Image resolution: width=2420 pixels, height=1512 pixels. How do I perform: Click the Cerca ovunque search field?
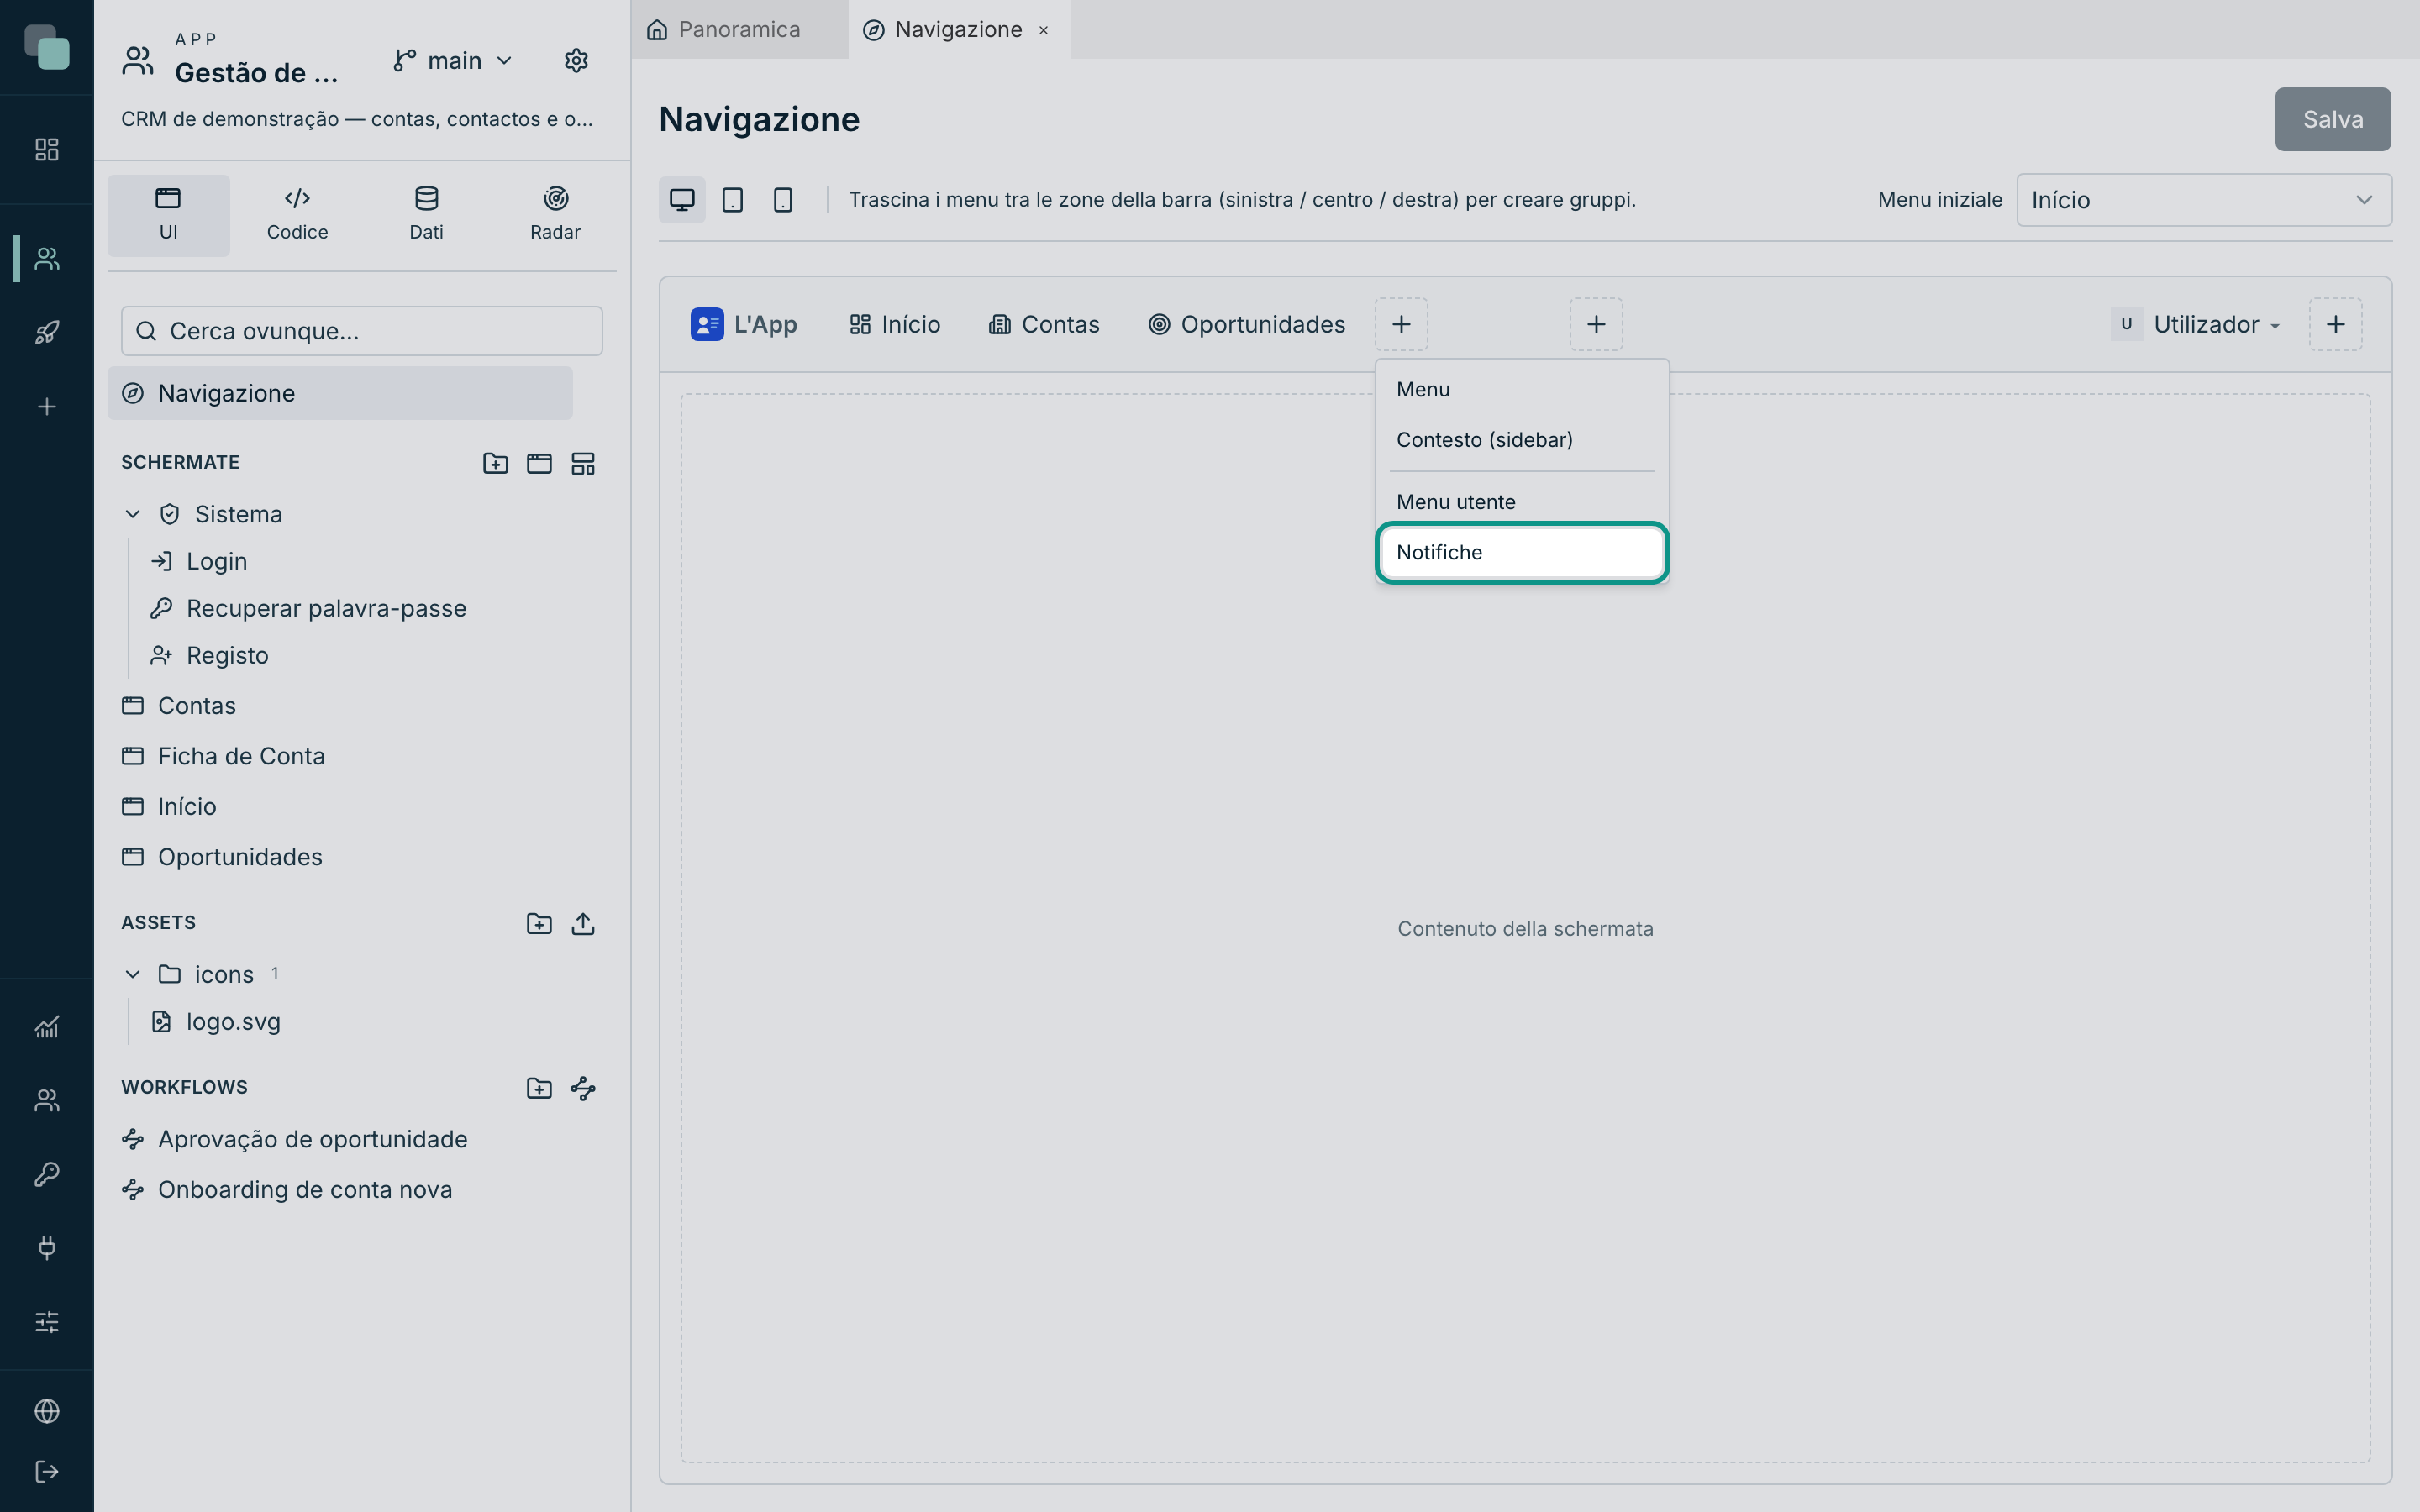coord(361,331)
